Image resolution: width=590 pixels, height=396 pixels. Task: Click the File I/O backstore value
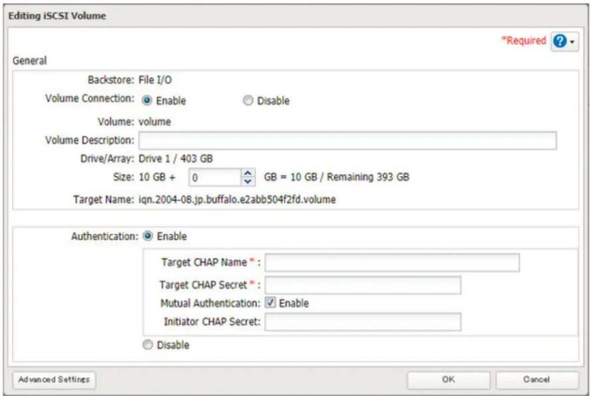(155, 80)
